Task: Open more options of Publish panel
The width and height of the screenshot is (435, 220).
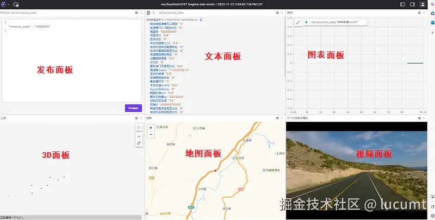Action: pos(141,12)
